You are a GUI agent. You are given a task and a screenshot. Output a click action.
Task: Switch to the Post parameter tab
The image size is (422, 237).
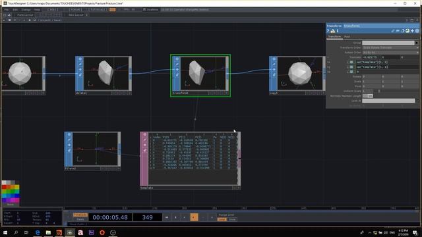[347, 37]
